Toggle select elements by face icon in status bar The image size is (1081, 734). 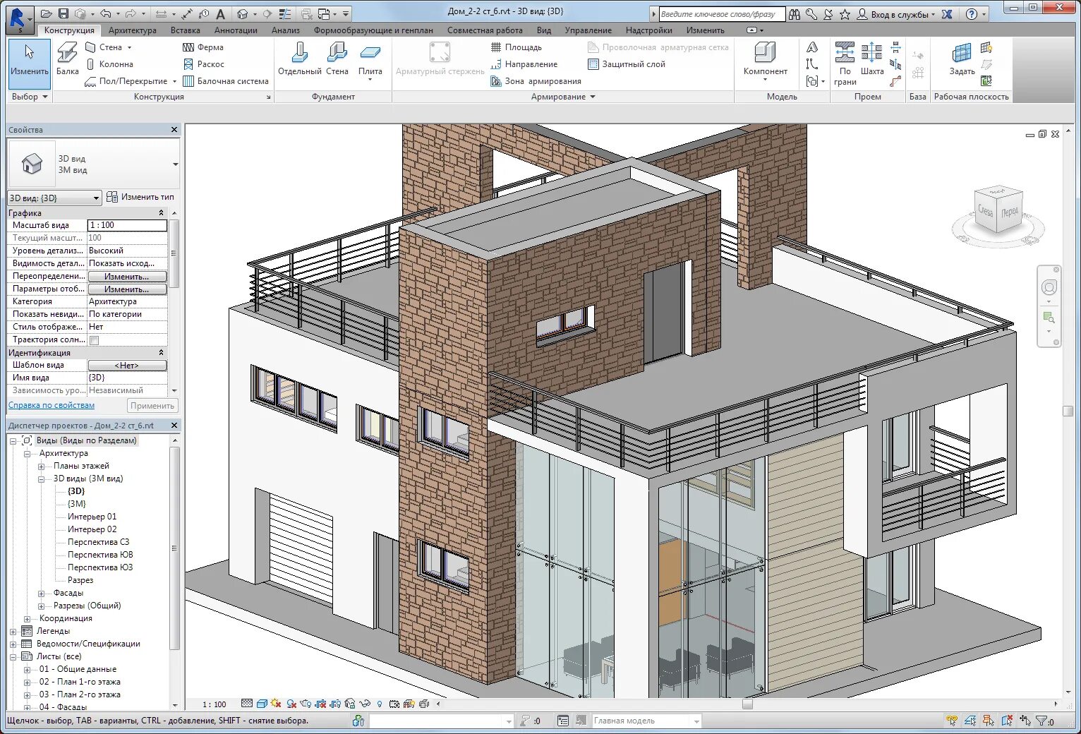pos(1007,721)
